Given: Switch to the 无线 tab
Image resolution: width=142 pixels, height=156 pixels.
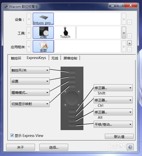Looking at the screenshot, I should click(x=55, y=58).
